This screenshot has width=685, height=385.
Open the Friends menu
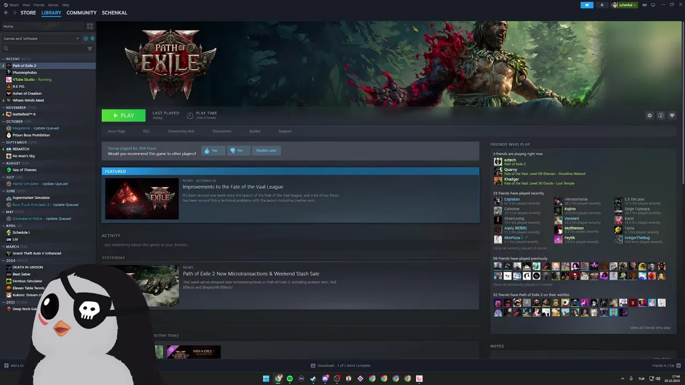[39, 5]
